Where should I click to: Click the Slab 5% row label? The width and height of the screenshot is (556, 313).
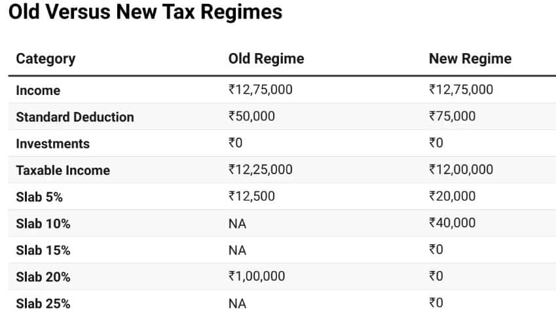tap(39, 196)
